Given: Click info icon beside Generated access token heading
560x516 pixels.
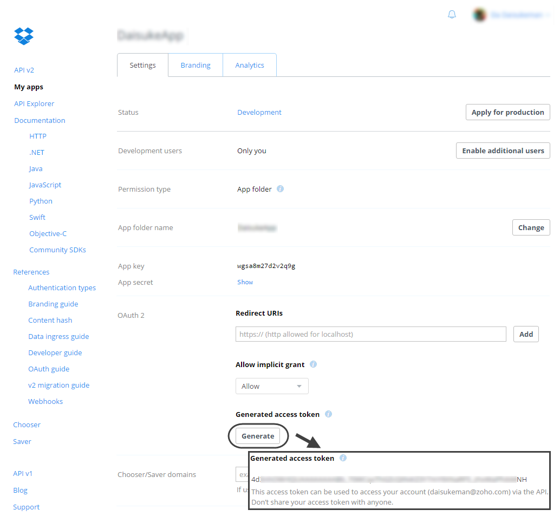Looking at the screenshot, I should click(x=328, y=414).
